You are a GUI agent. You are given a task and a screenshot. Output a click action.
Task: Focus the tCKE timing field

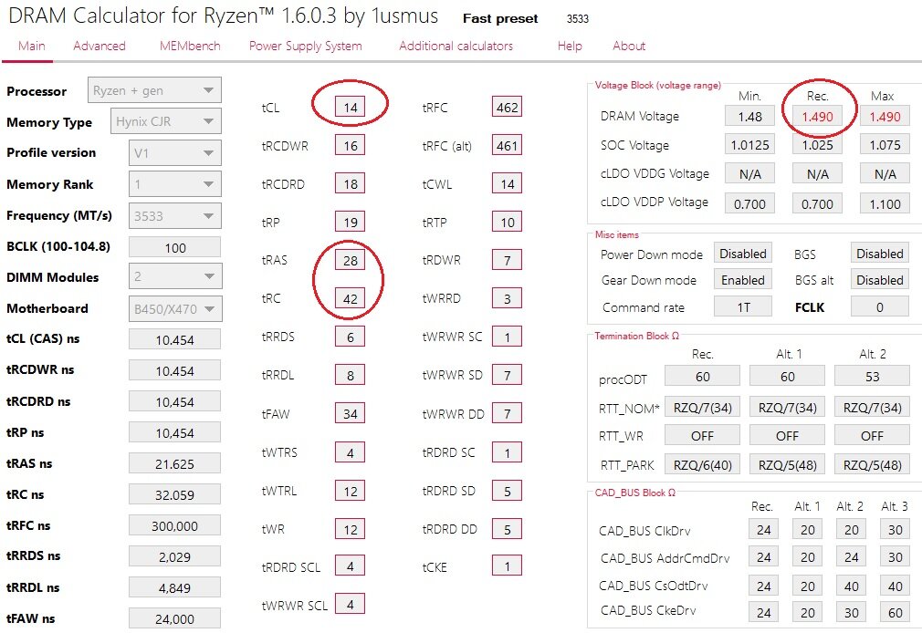click(x=507, y=566)
